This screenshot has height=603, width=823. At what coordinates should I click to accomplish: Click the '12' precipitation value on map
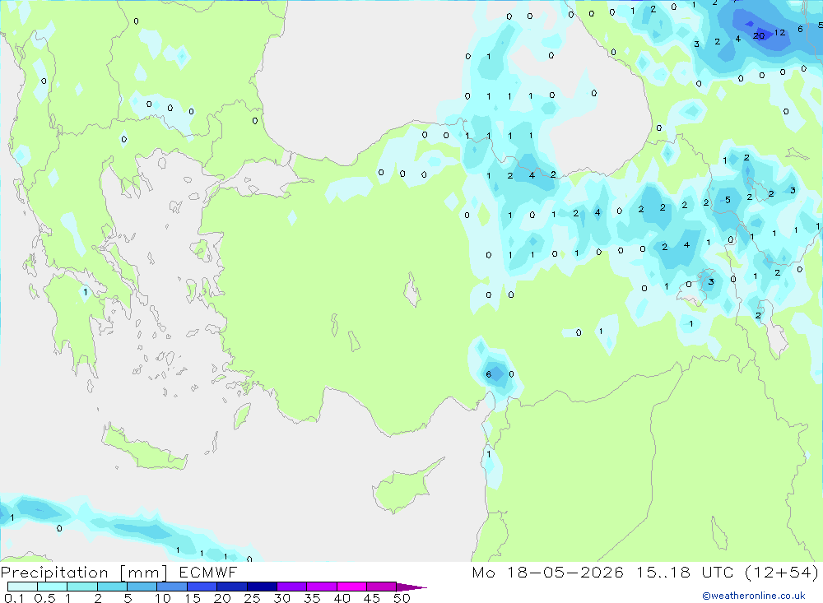point(779,33)
